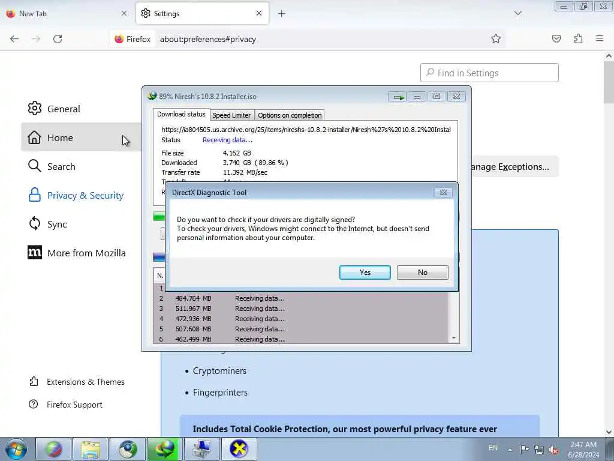This screenshot has width=614, height=461.
Task: Click the muted volume speaker tray icon
Action: click(x=553, y=450)
